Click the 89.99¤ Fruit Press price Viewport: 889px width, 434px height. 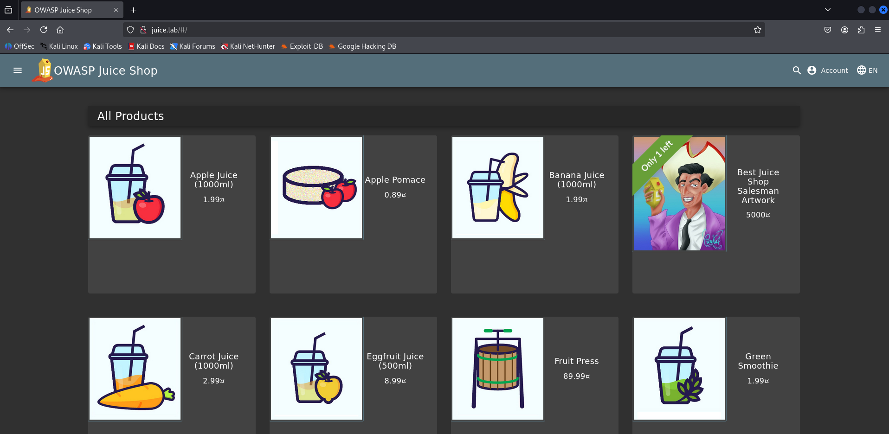576,376
